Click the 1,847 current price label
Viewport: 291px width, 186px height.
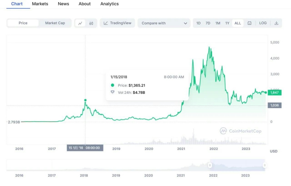click(275, 92)
